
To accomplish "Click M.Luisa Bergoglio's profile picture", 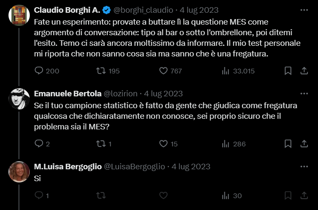I will [x=19, y=172].
